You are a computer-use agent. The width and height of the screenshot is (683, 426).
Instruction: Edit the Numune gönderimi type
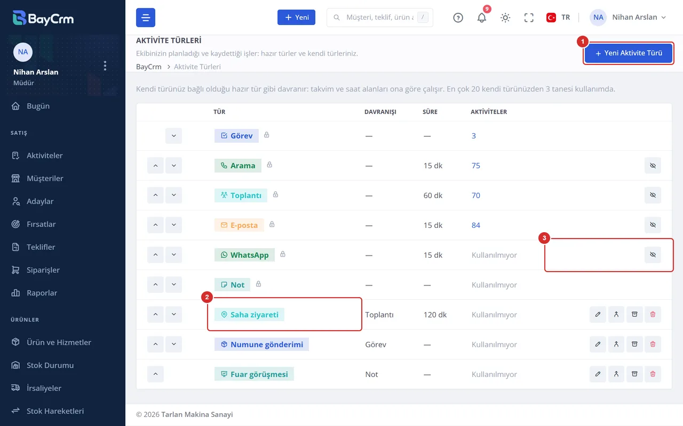[598, 345]
